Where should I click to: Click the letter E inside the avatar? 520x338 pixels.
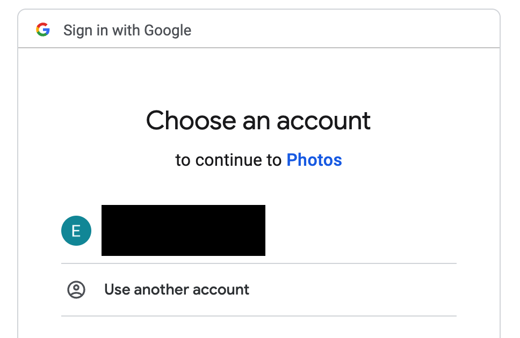[x=76, y=231]
